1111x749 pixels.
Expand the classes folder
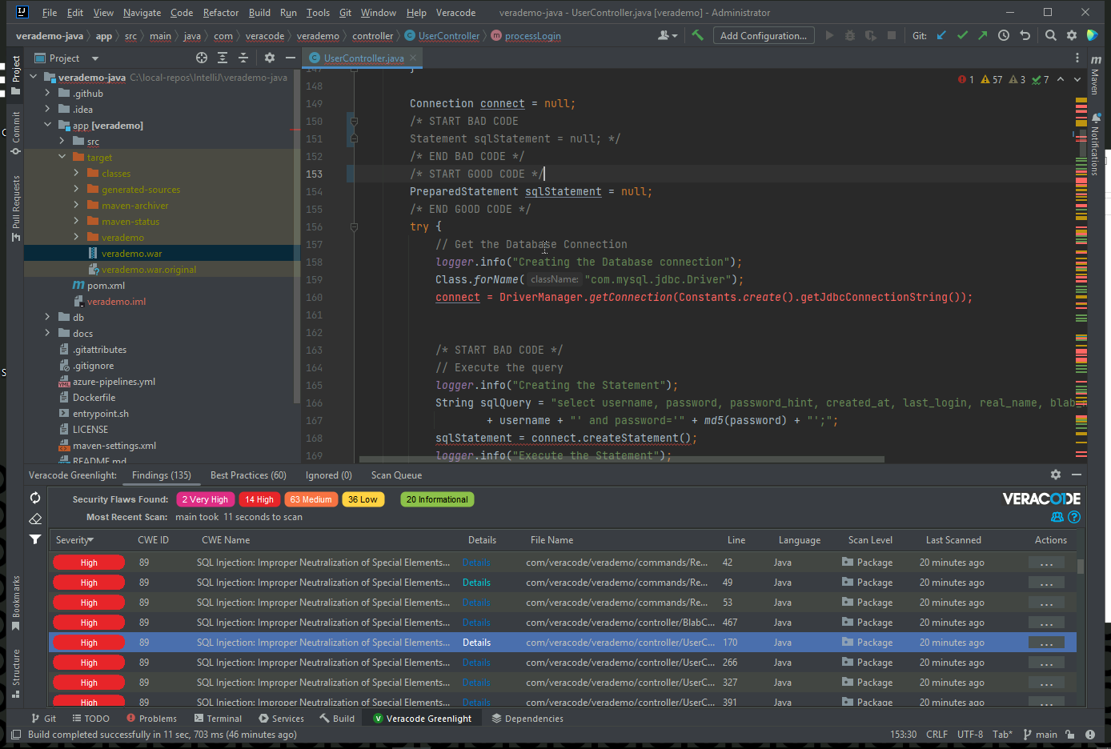coord(76,173)
